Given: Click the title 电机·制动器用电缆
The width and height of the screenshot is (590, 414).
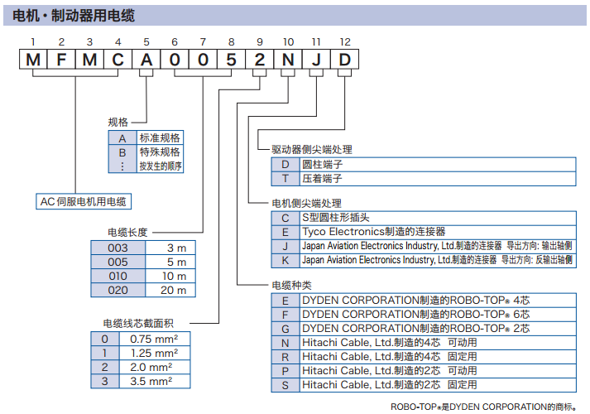Looking at the screenshot, I should point(74,16).
